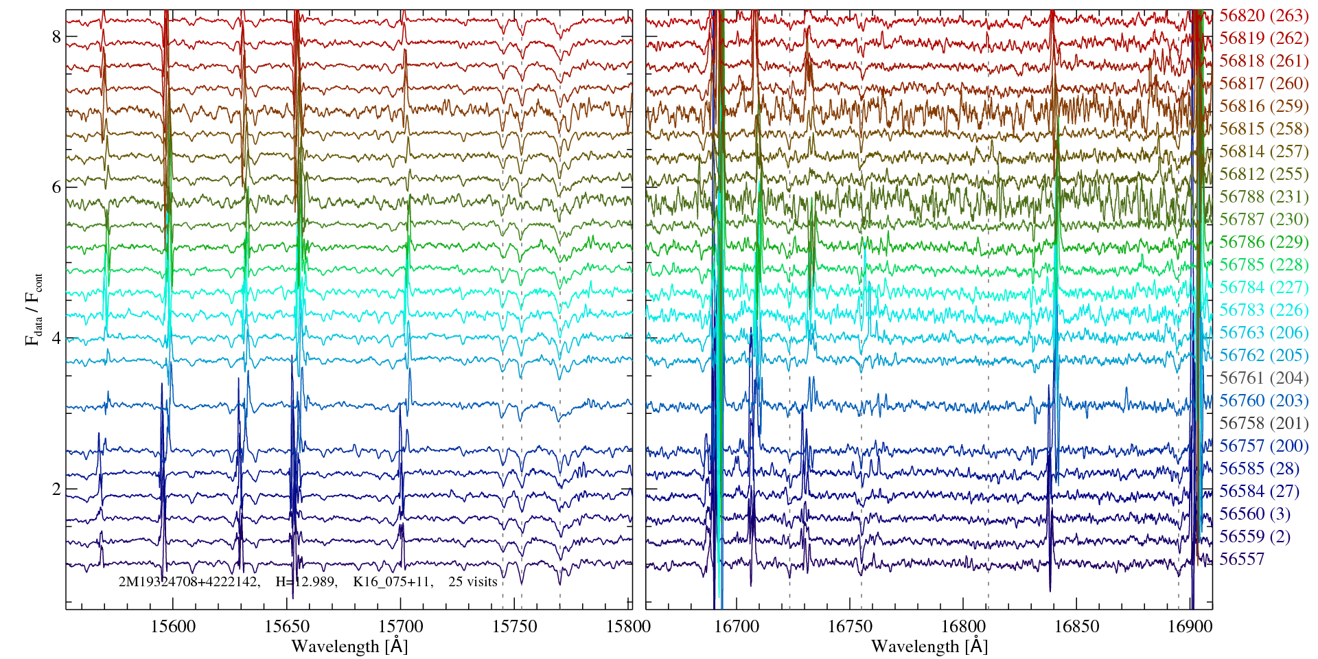
Task: Click the 56585 (28) legend label
Action: 1259,469
